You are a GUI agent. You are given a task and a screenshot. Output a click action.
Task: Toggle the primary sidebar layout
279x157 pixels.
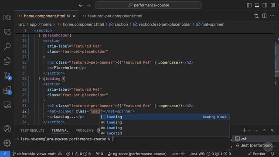[249, 5]
